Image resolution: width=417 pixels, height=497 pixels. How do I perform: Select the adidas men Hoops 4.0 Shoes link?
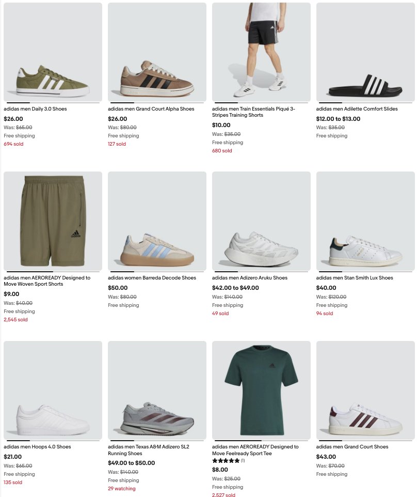pyautogui.click(x=37, y=446)
